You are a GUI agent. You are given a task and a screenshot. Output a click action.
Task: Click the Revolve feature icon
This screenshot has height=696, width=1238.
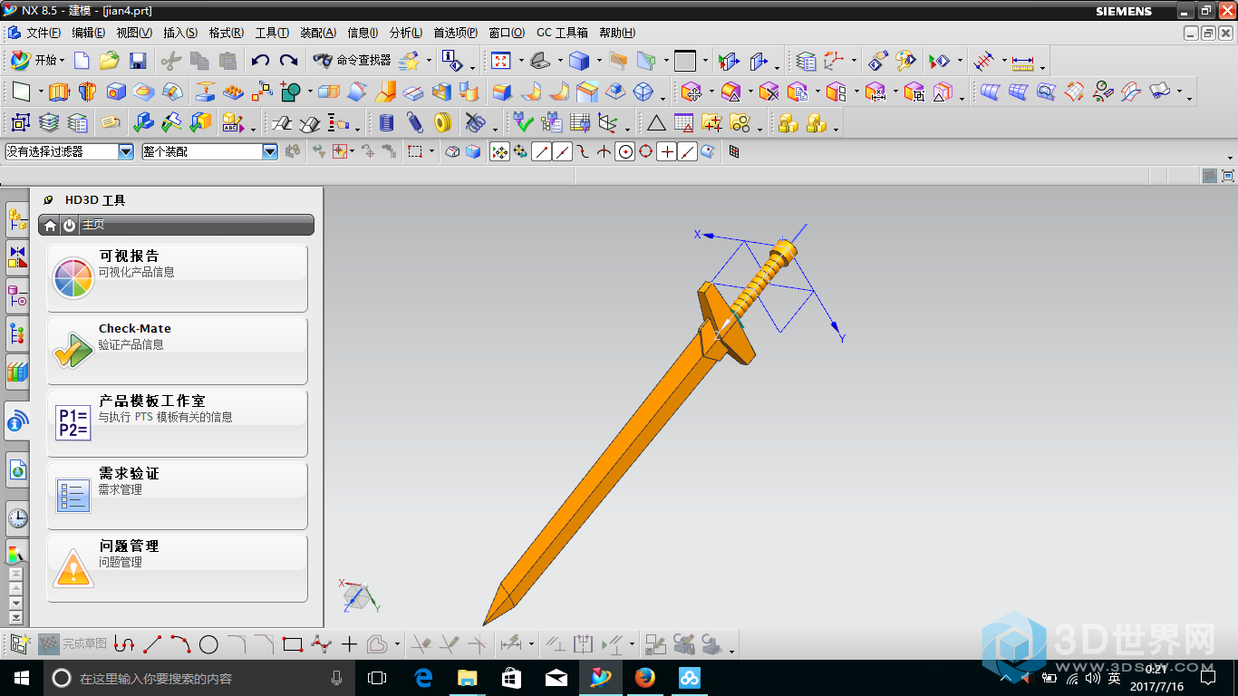[87, 92]
